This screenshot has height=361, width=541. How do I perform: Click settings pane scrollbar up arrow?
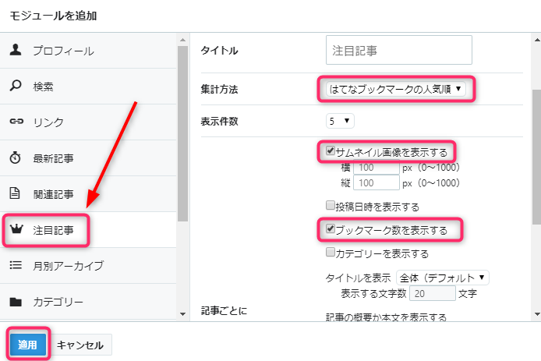(537, 40)
